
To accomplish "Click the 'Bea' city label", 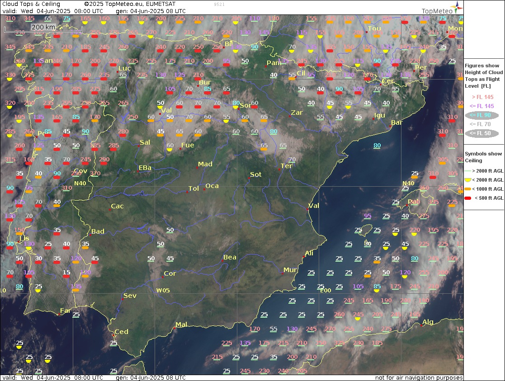I will 230,257.
